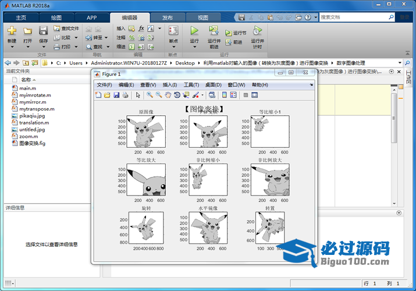
Task: Click New Figure icon in Figure 1 toolbar
Action: (x=99, y=95)
